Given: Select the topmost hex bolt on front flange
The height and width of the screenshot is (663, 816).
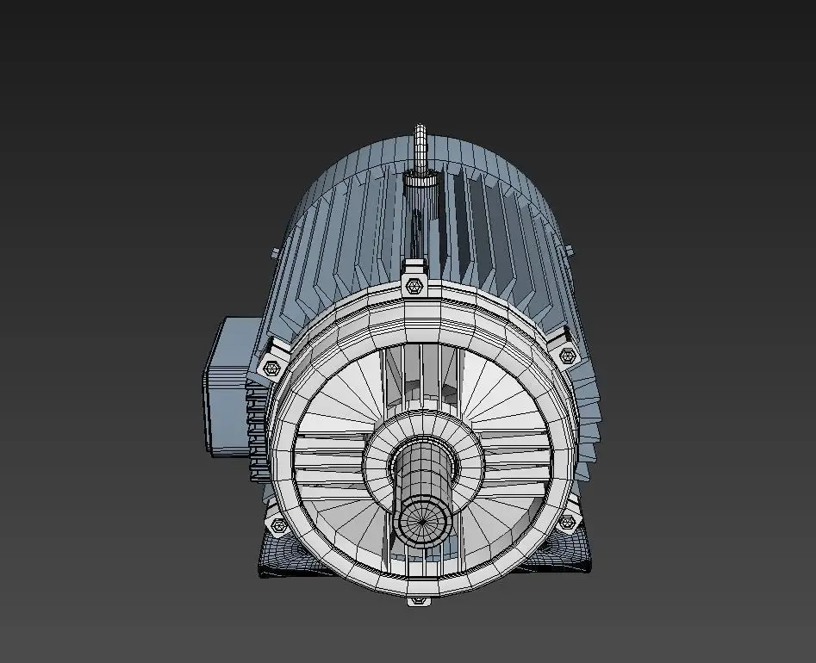Looking at the screenshot, I should (414, 286).
